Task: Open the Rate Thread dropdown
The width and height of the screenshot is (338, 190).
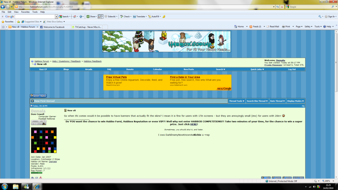Action: [277, 101]
